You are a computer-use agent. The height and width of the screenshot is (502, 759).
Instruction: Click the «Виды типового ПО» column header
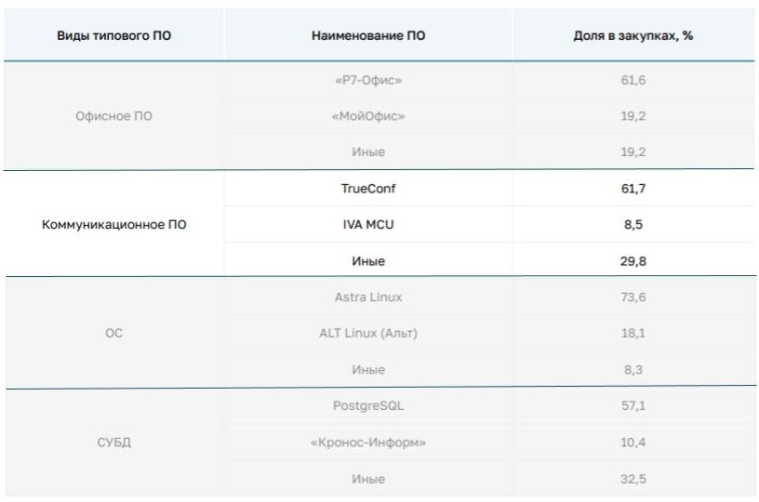(x=113, y=34)
